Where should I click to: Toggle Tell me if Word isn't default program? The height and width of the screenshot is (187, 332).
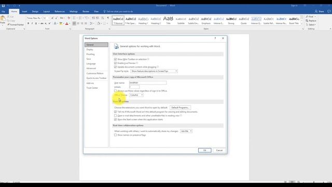(x=115, y=112)
